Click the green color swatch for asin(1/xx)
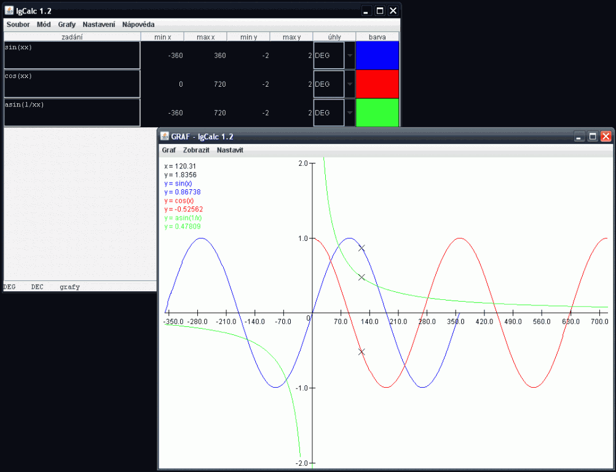Image resolution: width=616 pixels, height=472 pixels. coord(377,112)
